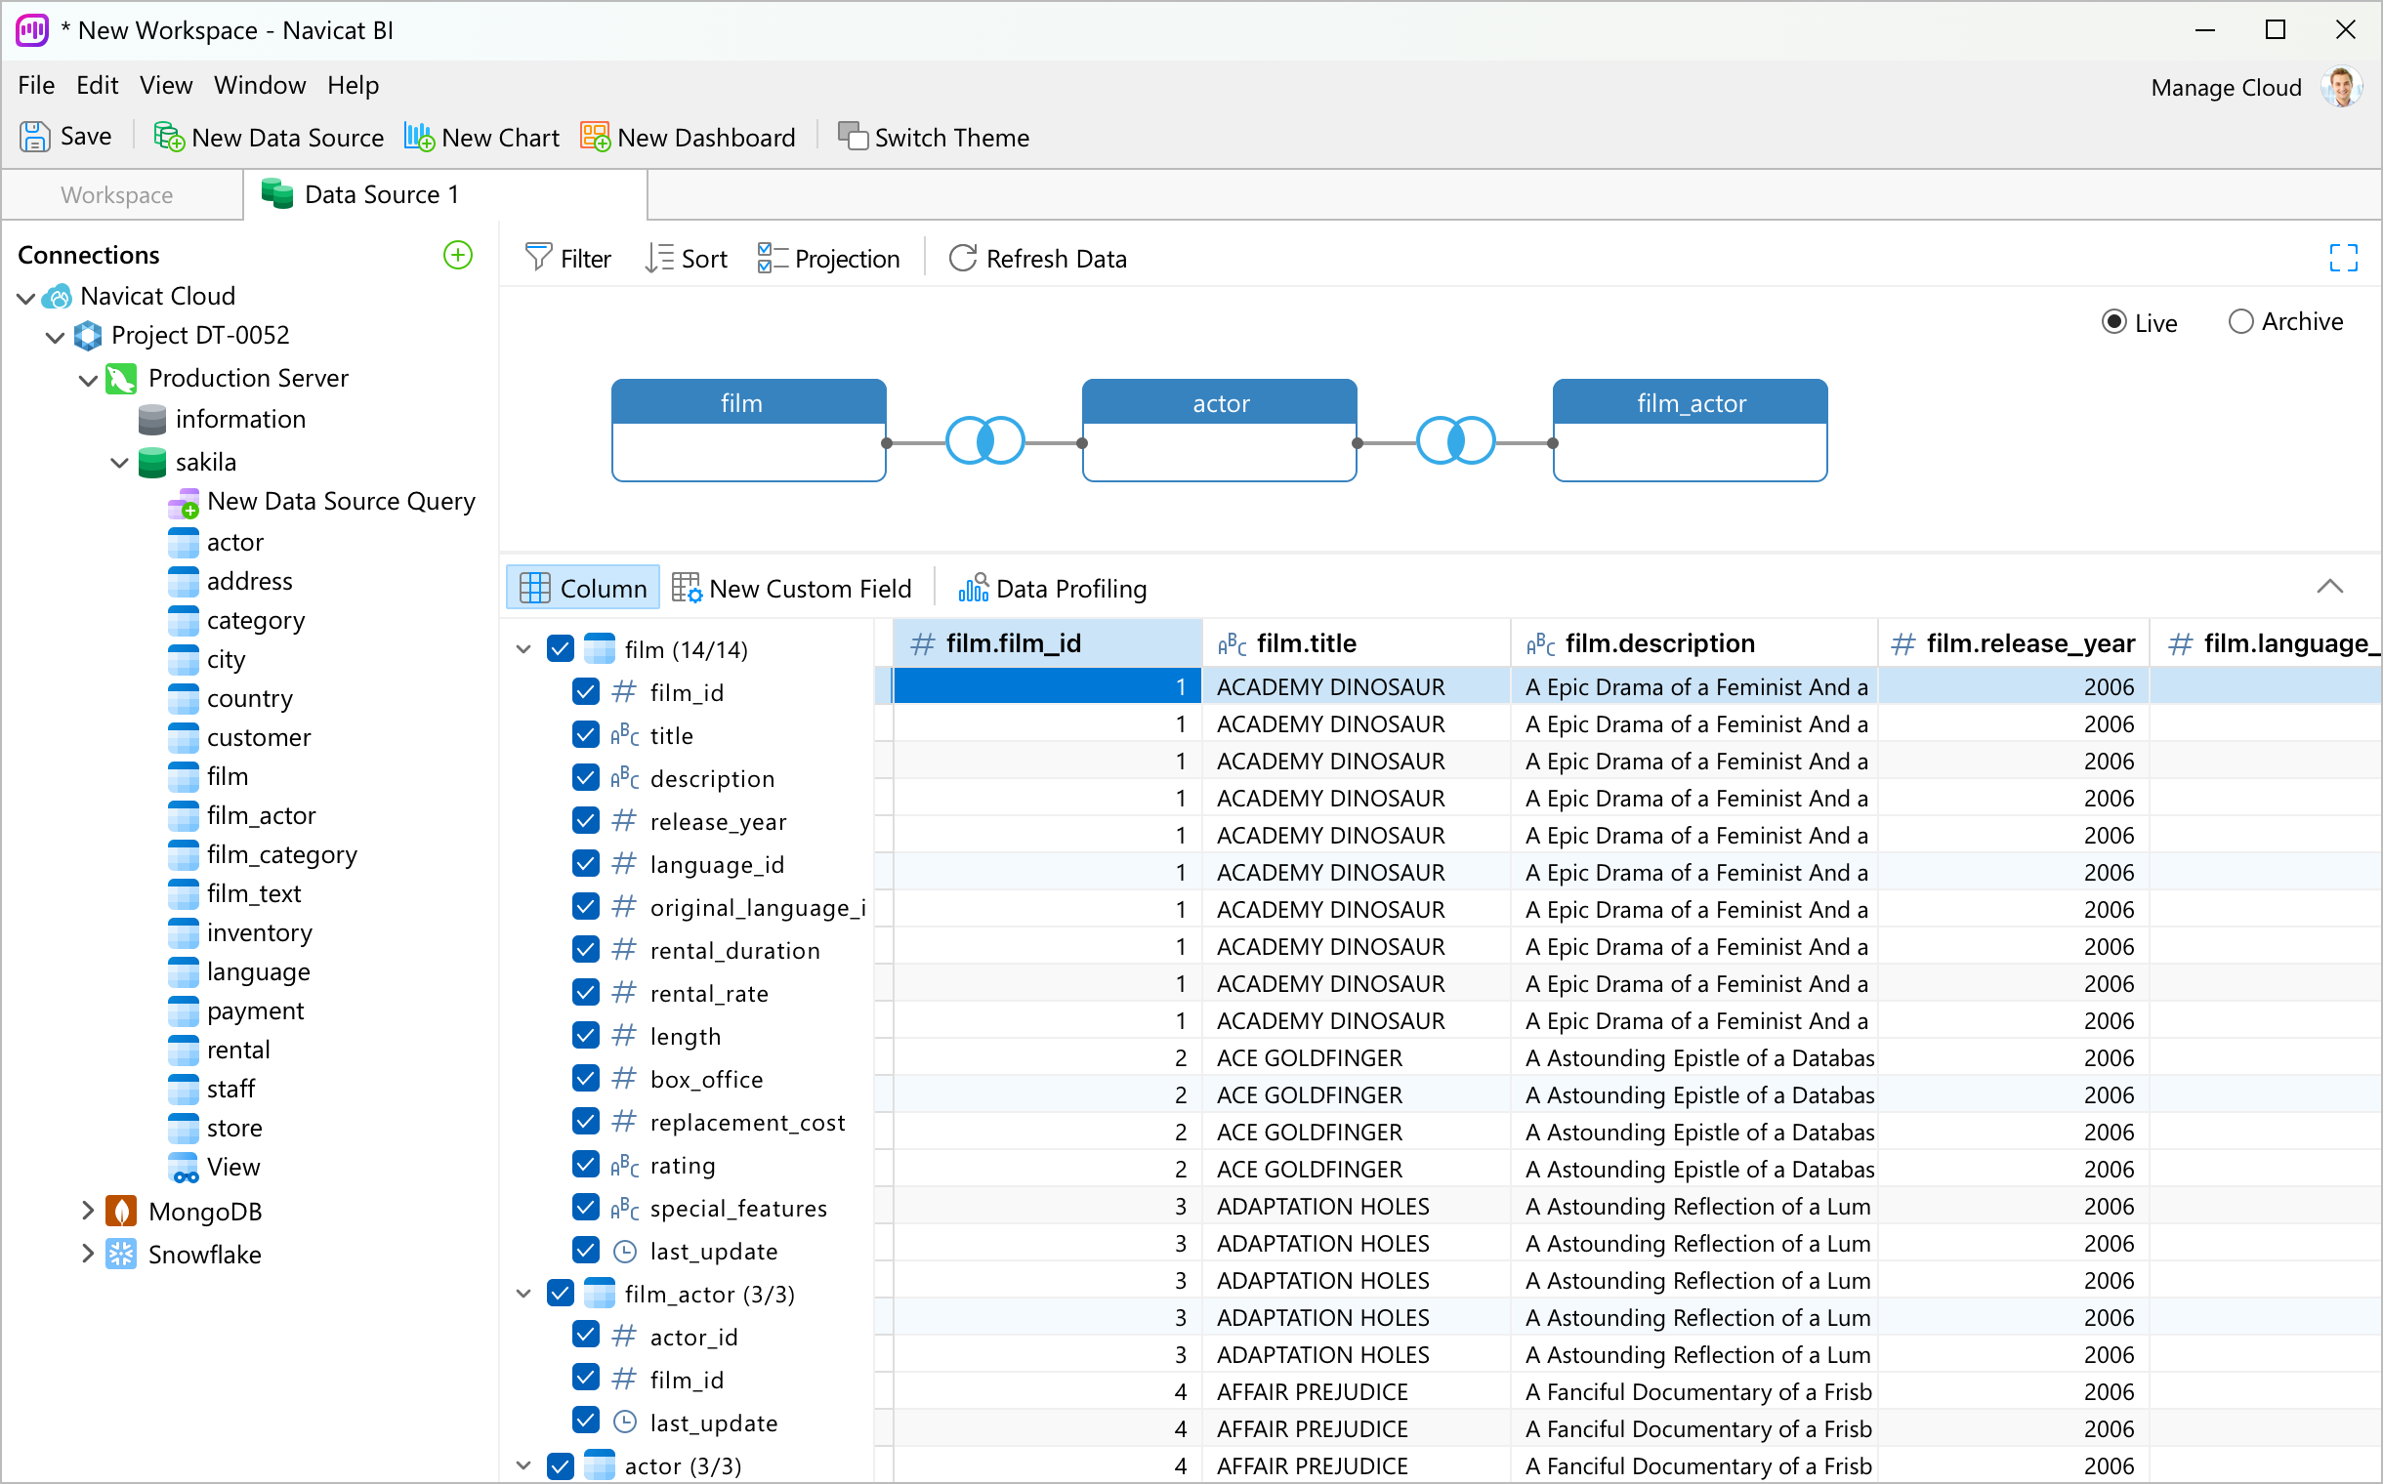Click the Refresh Data button

[x=1038, y=258]
